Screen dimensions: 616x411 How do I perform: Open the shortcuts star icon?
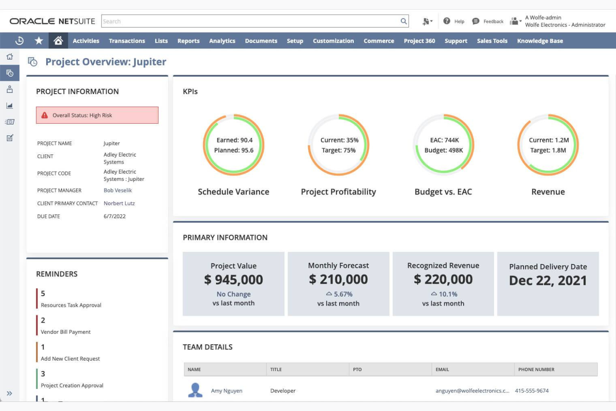tap(39, 41)
